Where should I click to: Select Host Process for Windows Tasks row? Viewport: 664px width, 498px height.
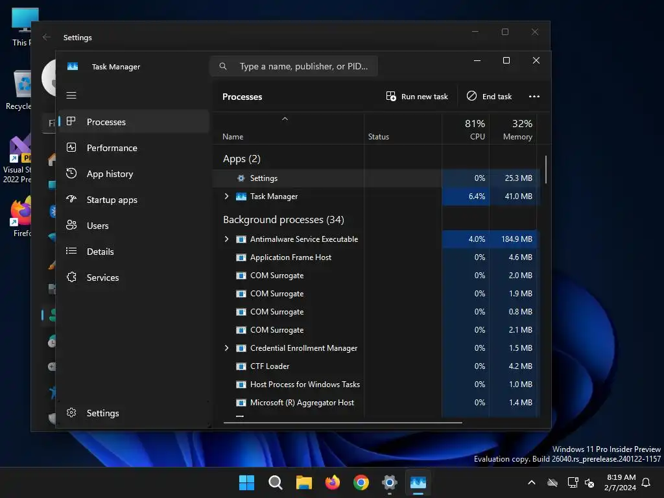(376, 385)
